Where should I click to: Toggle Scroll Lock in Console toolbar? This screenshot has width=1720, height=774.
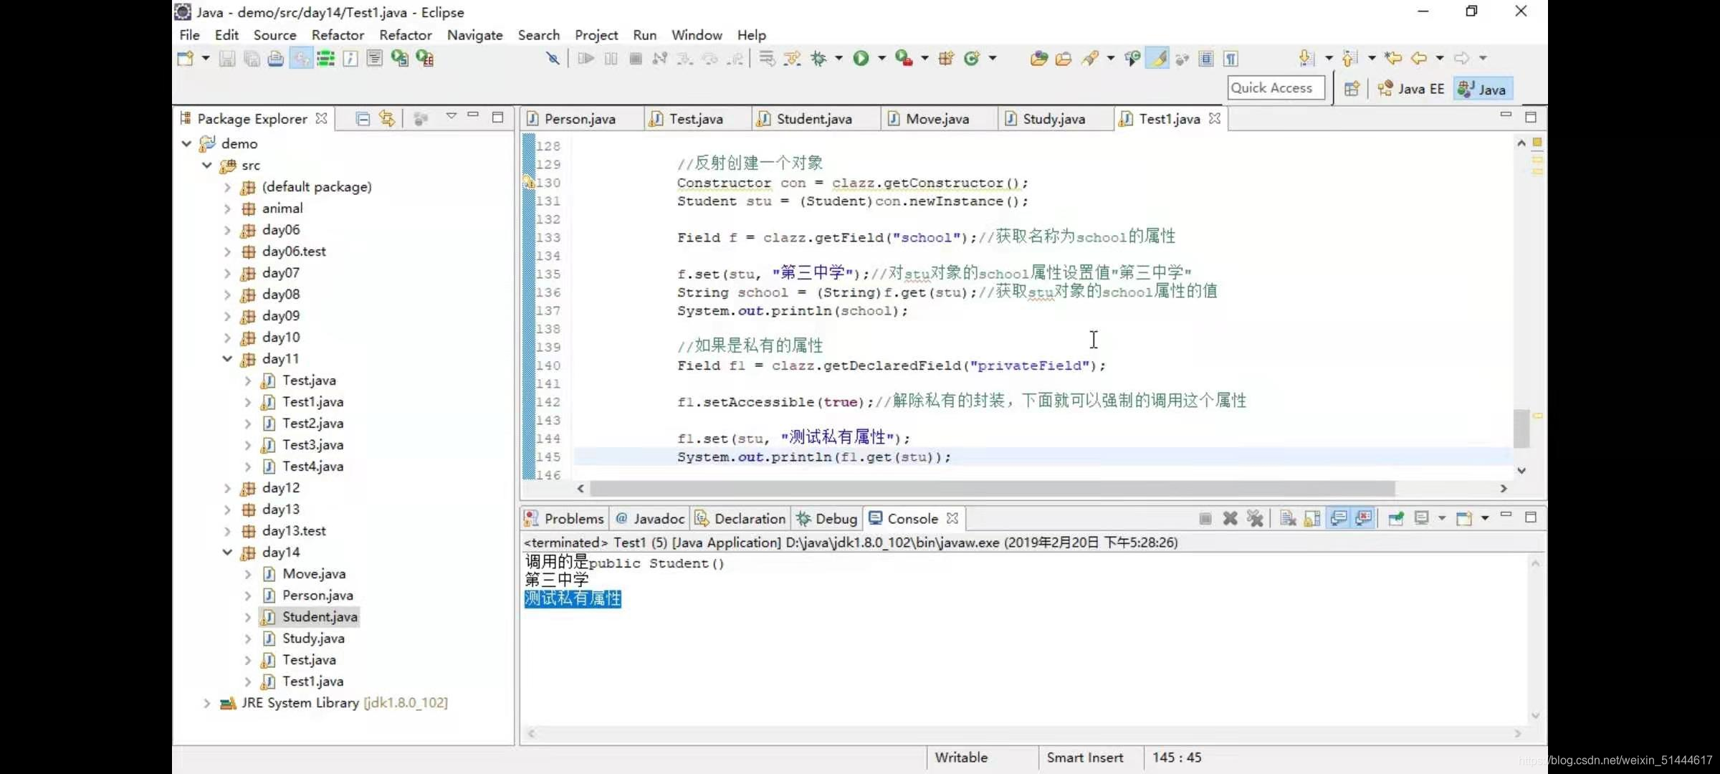pos(1312,518)
